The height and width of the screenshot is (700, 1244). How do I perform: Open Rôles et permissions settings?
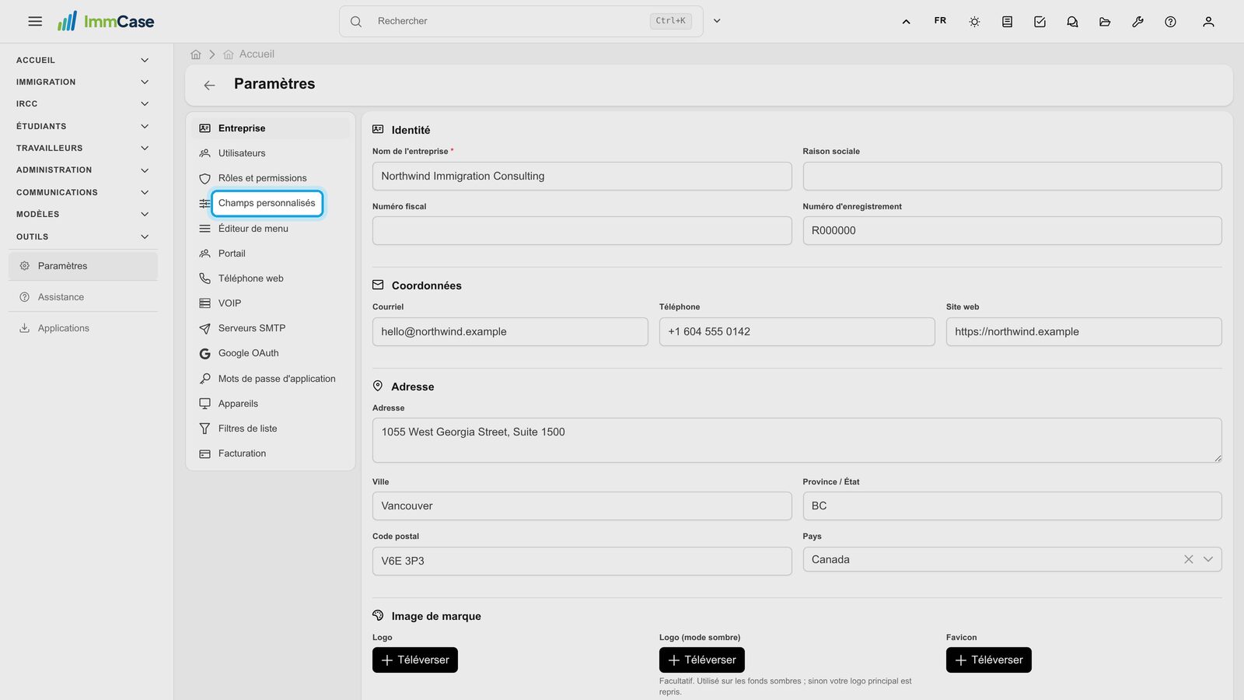coord(271,178)
